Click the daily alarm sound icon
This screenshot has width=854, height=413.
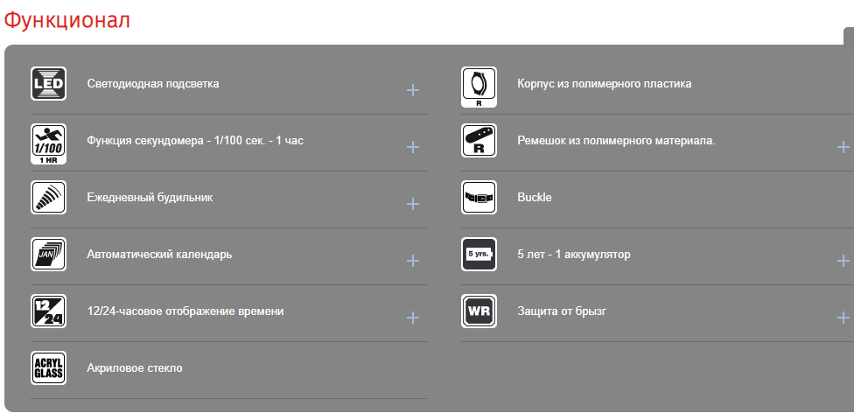pyautogui.click(x=48, y=198)
